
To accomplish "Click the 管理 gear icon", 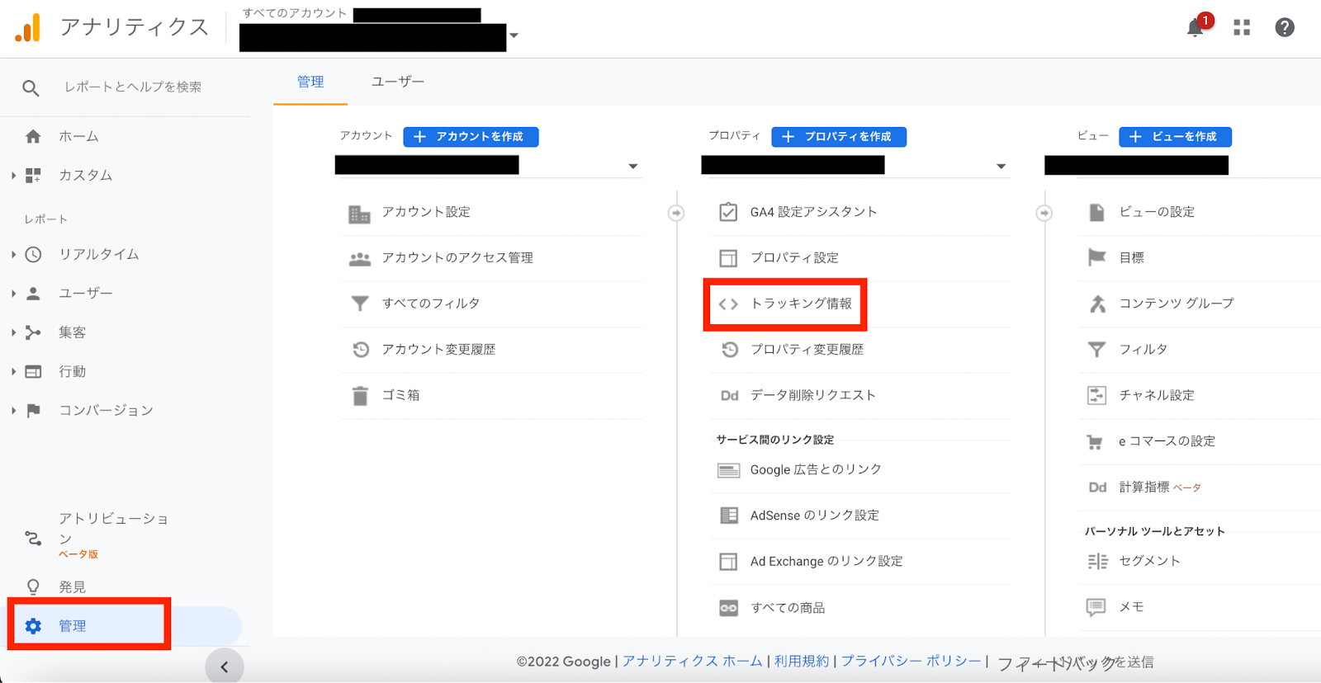I will [x=33, y=626].
